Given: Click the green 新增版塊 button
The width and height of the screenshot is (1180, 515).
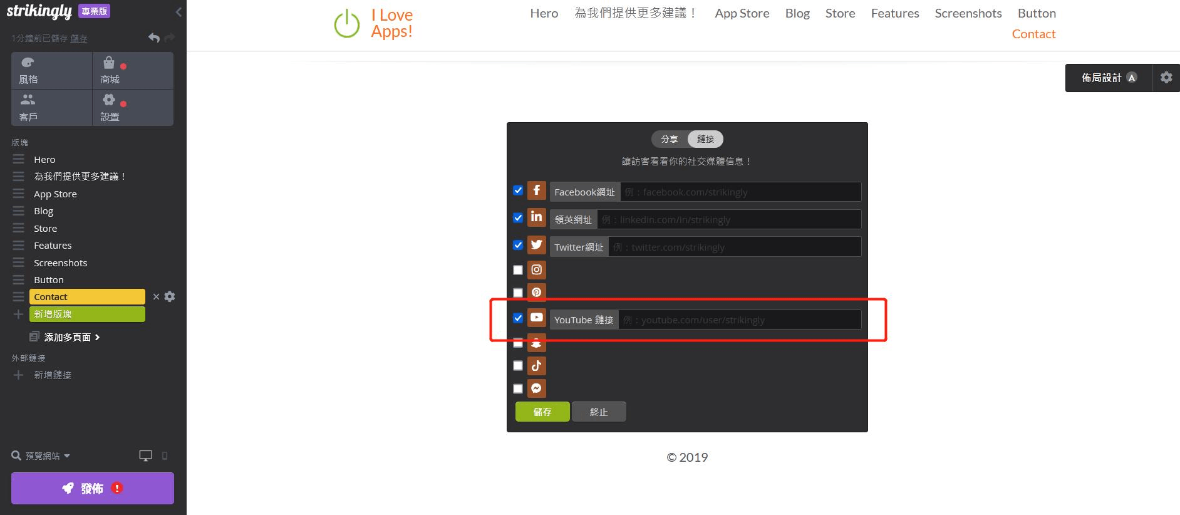Looking at the screenshot, I should (87, 314).
